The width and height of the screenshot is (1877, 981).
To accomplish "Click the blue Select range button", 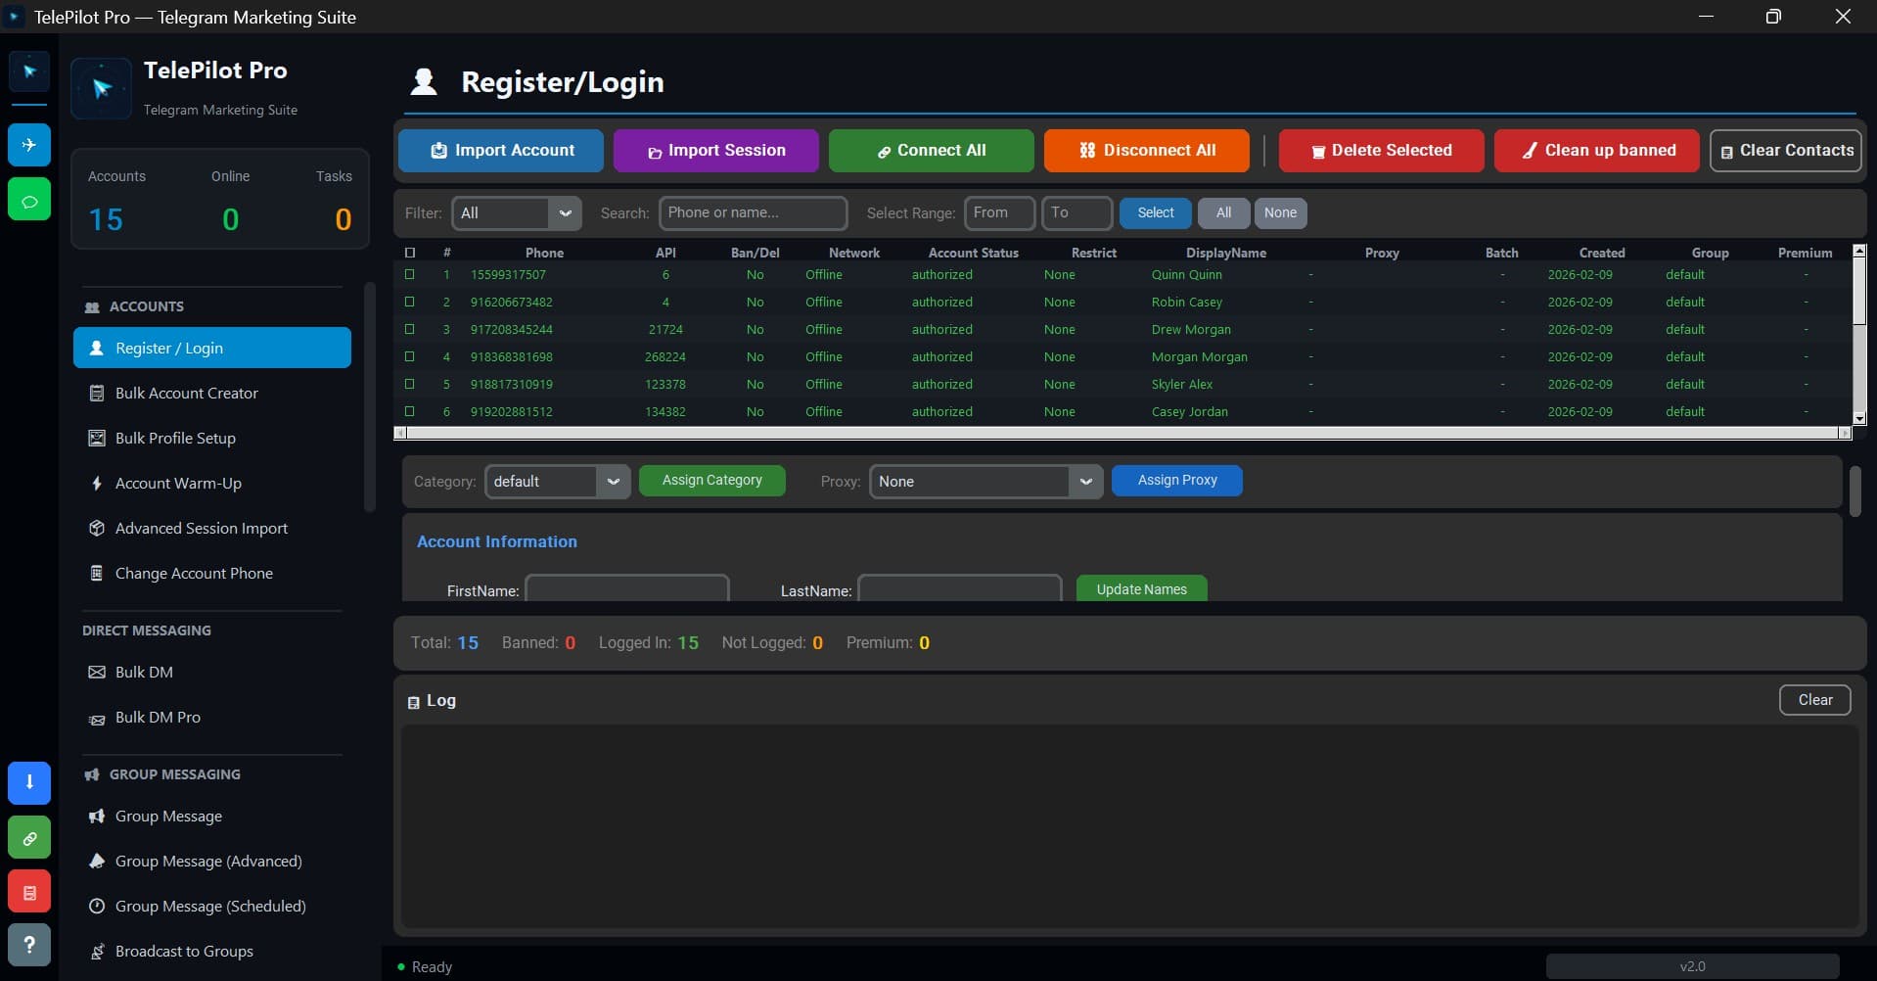I will point(1156,213).
